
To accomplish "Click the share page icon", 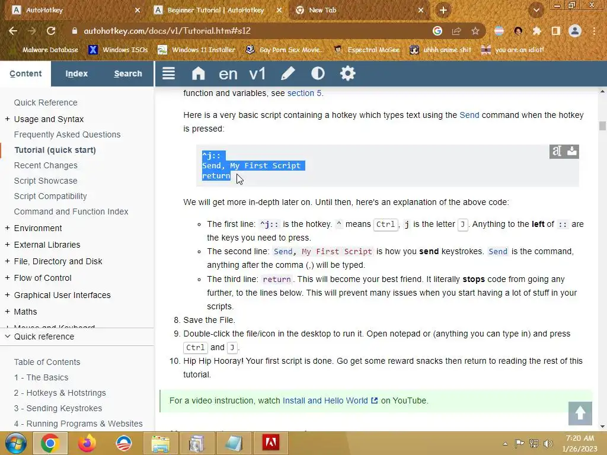I will tap(456, 31).
